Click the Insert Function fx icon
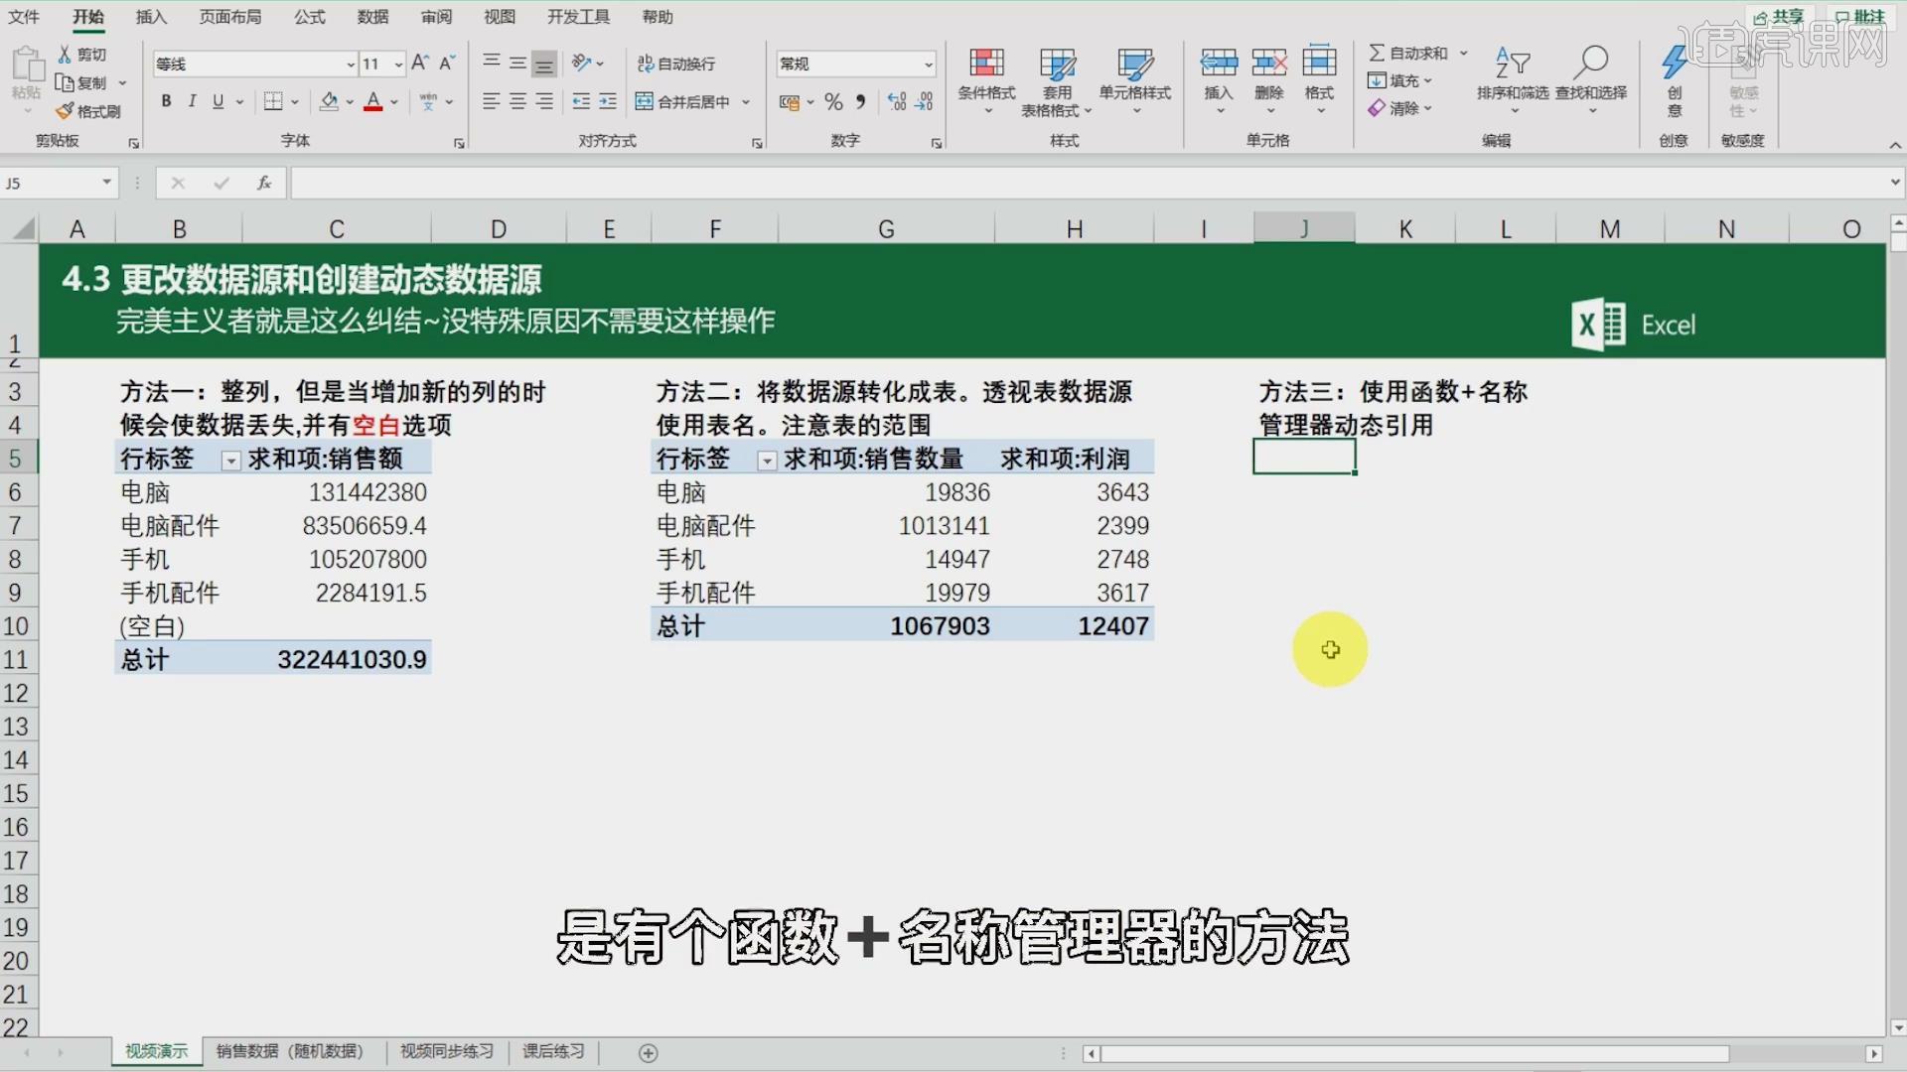This screenshot has height=1072, width=1907. tap(264, 183)
